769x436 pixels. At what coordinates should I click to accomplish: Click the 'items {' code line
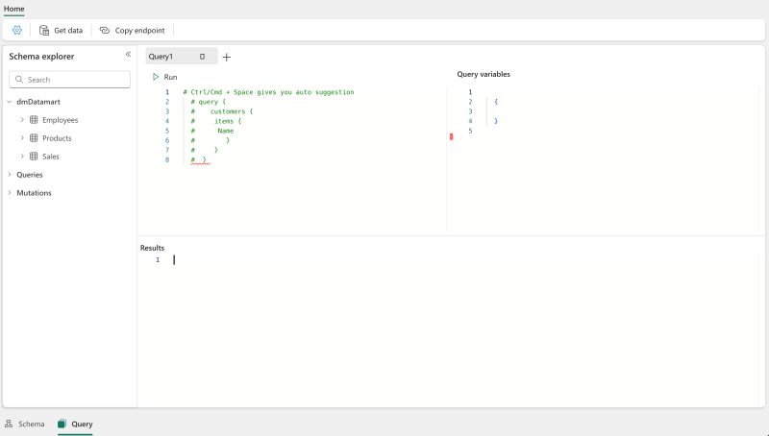228,121
